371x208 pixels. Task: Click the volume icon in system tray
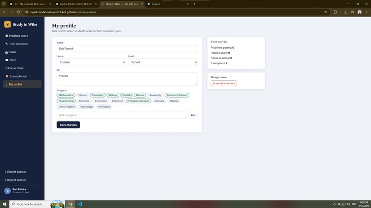(348, 204)
